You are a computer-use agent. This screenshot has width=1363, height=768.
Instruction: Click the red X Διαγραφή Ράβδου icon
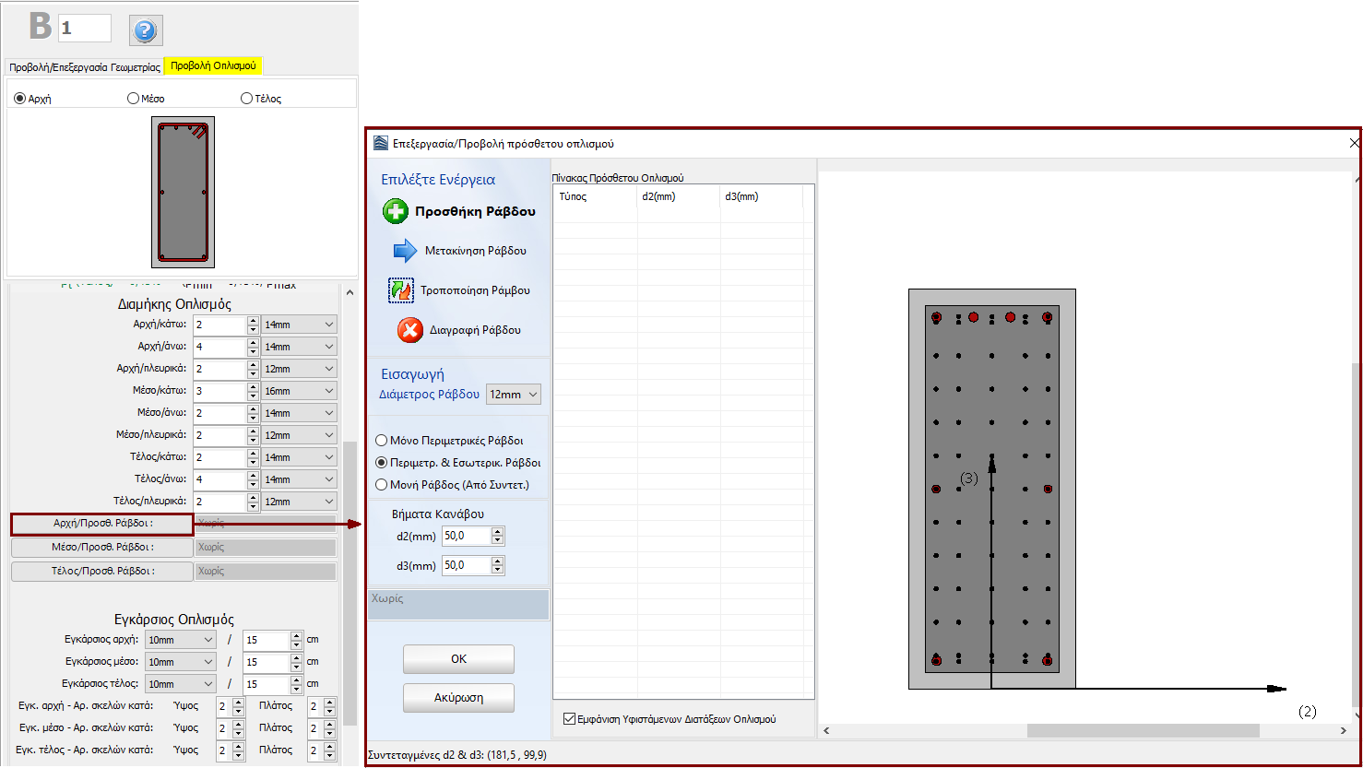click(x=409, y=330)
